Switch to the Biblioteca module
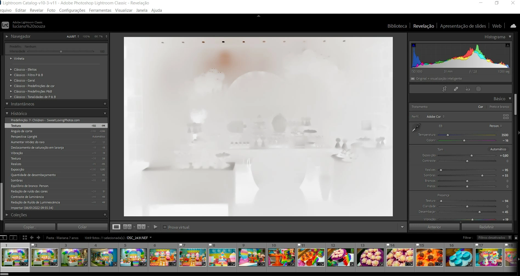Viewport: 520px width, 276px height. click(x=397, y=26)
